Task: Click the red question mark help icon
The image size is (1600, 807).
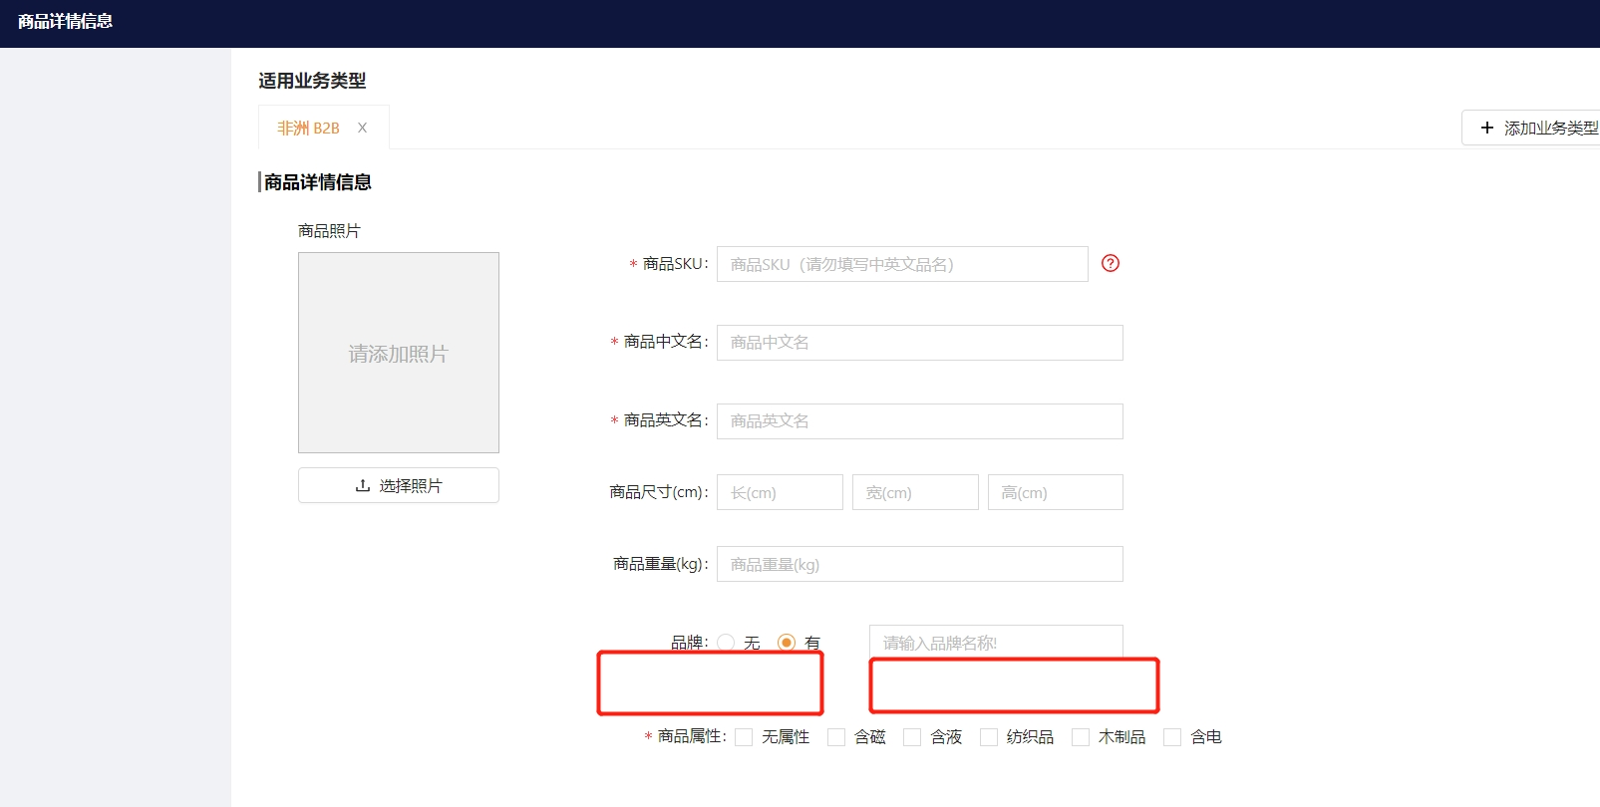Action: click(1110, 263)
